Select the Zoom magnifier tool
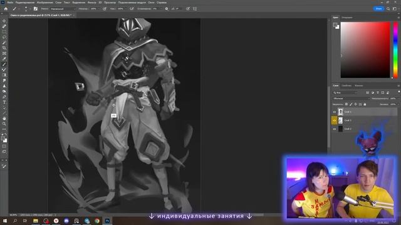This screenshot has width=401, height=225. 4,124
